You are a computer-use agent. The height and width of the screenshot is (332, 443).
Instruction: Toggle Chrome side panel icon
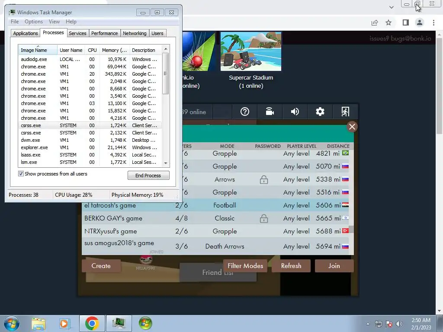click(406, 22)
